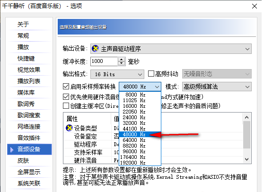Screen dimensions: 264x192
Task: Pick 96000 Hz in the dropdown list
Action: click(140, 151)
